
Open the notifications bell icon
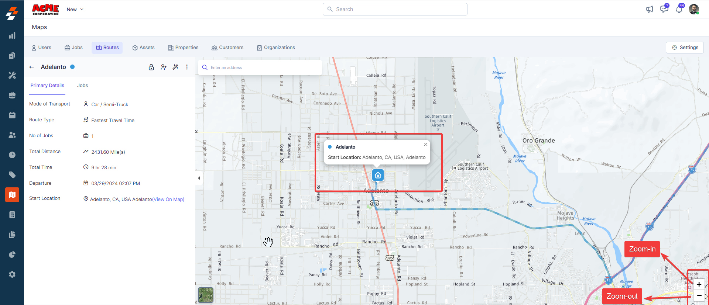(x=679, y=9)
